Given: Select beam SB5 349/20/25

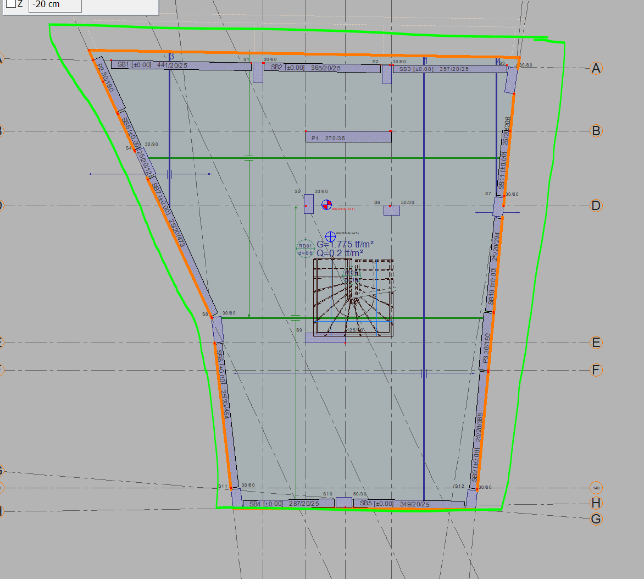Looking at the screenshot, I should (x=409, y=504).
